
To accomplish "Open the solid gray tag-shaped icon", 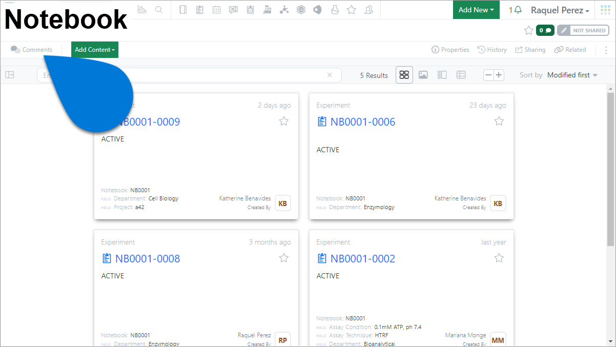I will point(318,10).
